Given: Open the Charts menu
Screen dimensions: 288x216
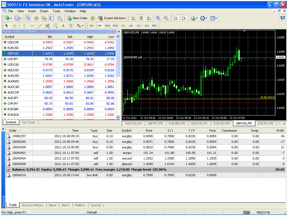Looking at the screenshot, I should click(x=44, y=11).
